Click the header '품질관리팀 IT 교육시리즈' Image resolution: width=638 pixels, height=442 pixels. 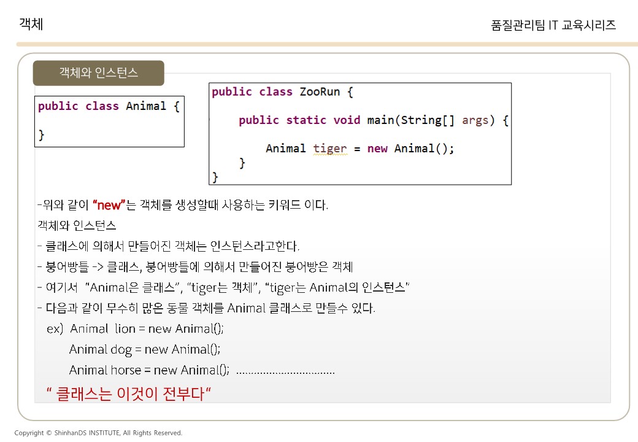(x=553, y=25)
